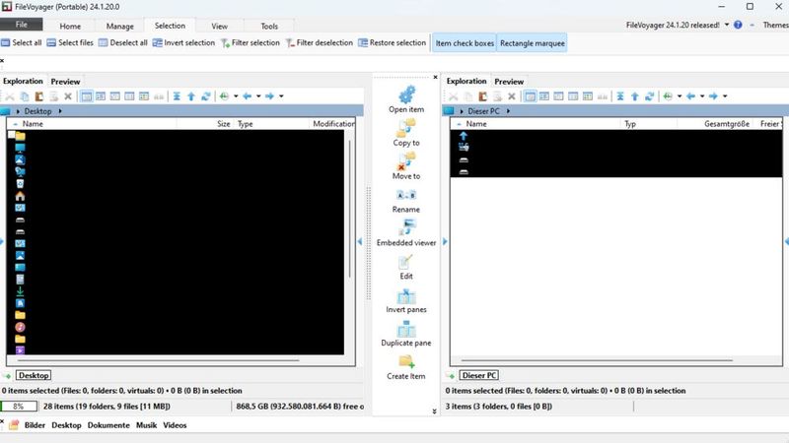Open Preview tab in right pane
The width and height of the screenshot is (789, 443).
tap(509, 82)
